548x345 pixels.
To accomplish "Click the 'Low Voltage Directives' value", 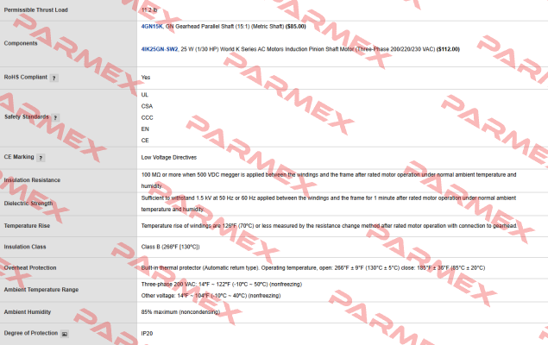I will pos(169,158).
